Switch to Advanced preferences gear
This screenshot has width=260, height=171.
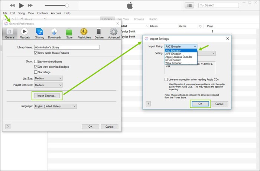114,33
